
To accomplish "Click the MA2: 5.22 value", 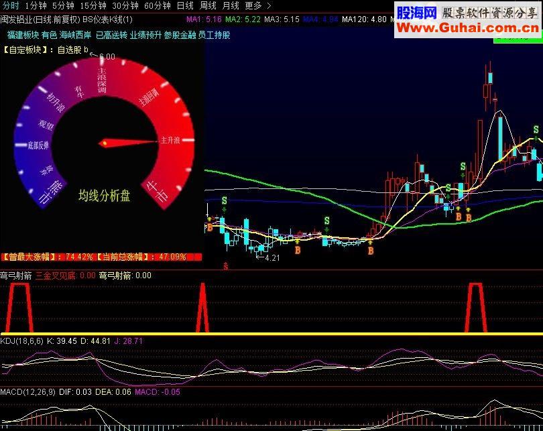I will (x=243, y=19).
